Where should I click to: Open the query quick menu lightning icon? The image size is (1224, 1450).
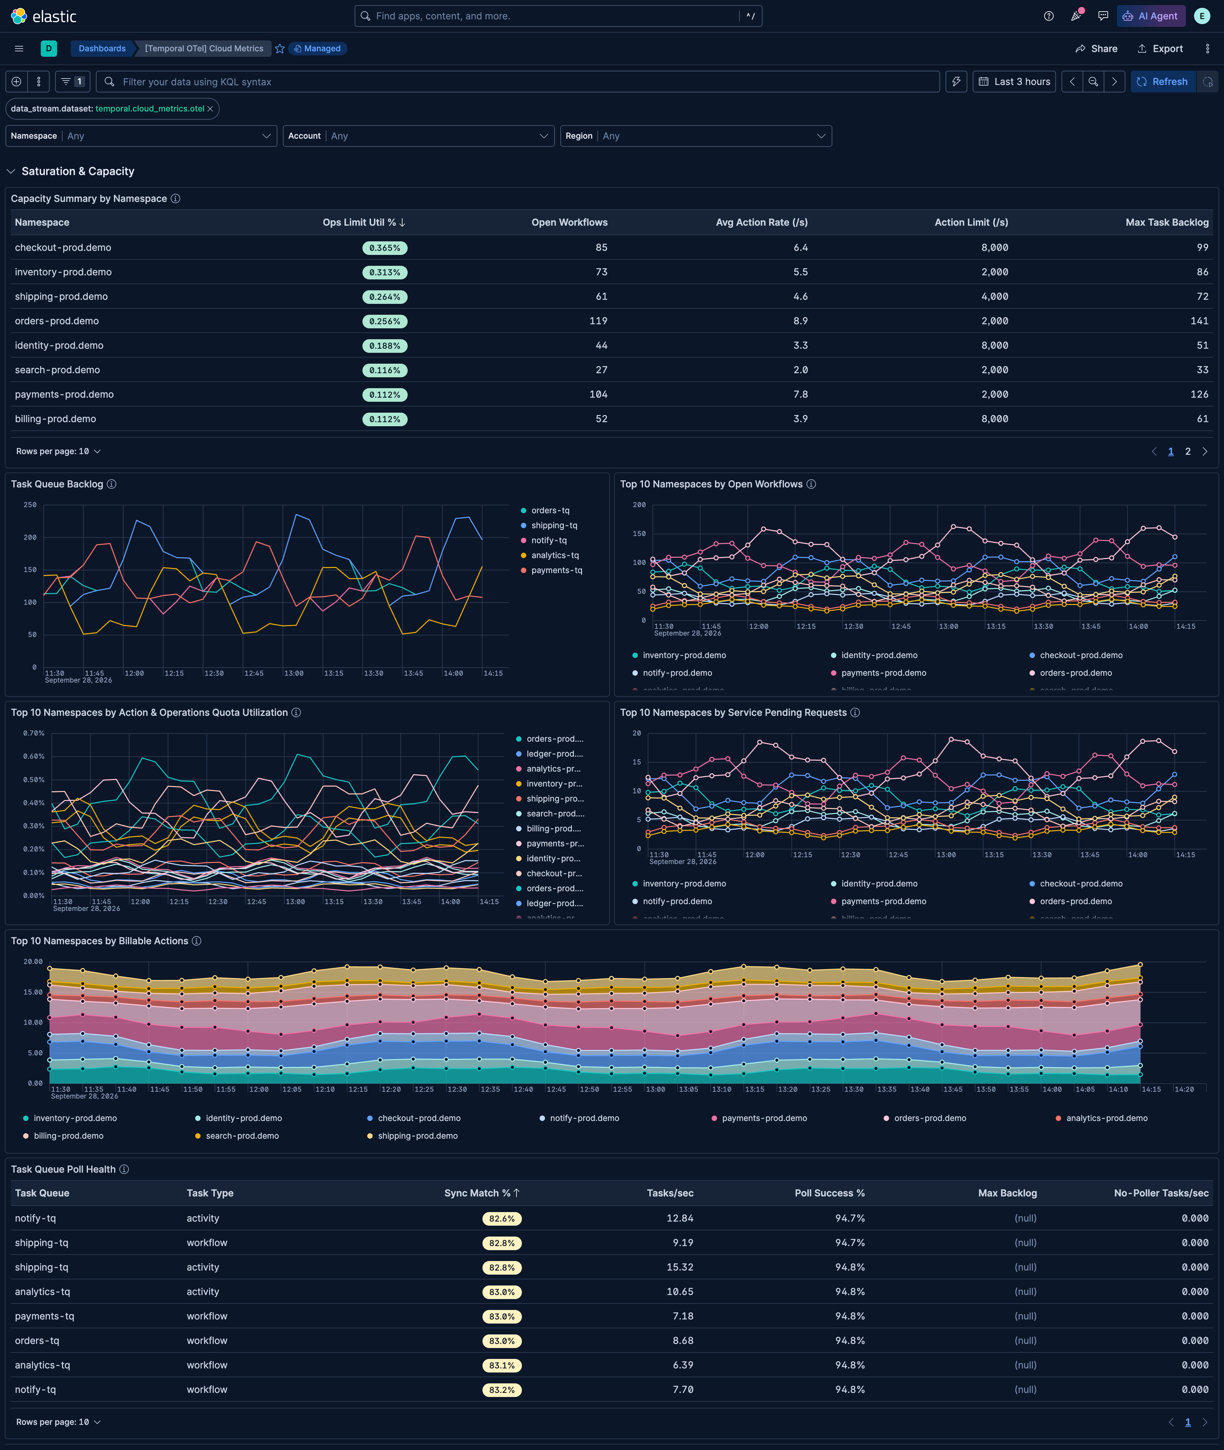(956, 82)
